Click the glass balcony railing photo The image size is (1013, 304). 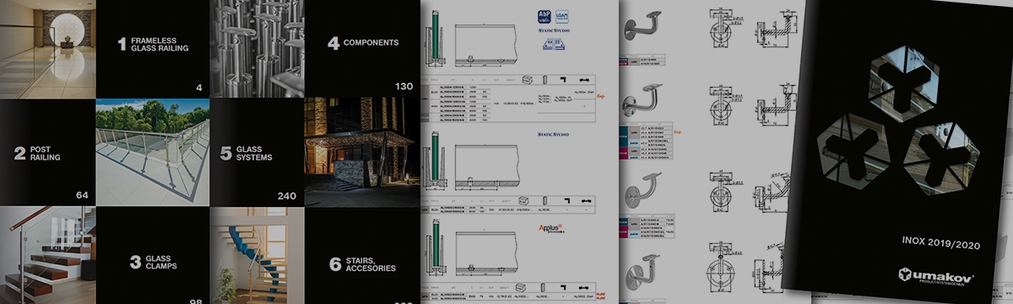click(x=152, y=152)
